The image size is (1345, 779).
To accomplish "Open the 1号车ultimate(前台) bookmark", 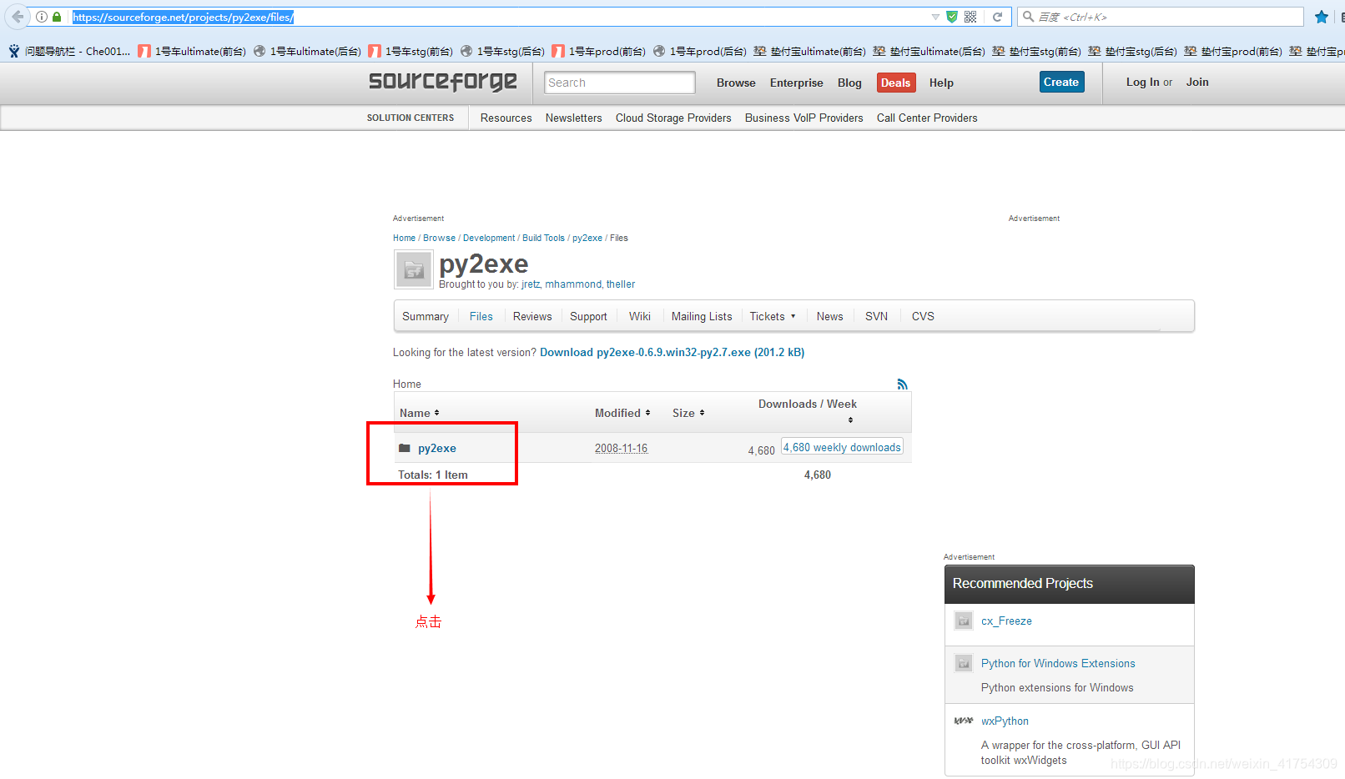I will [x=192, y=51].
